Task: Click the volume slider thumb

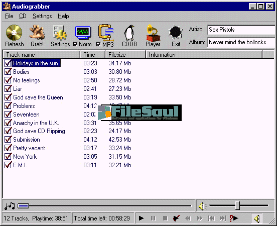Action: 238,206
